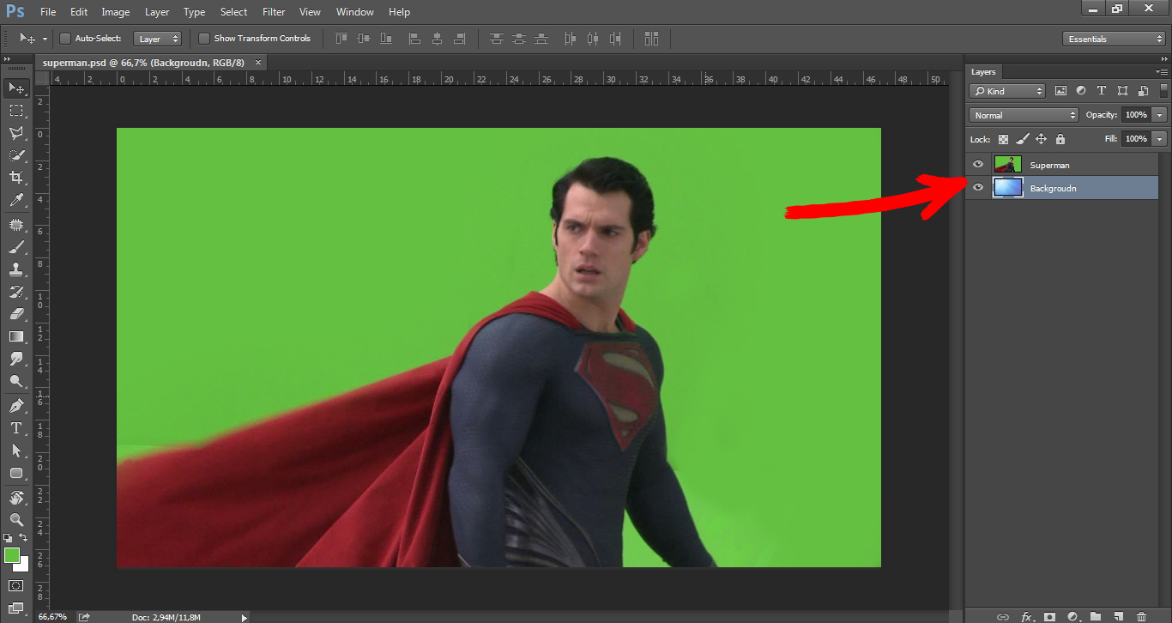Select the Zoom tool in toolbox
This screenshot has width=1172, height=623.
click(x=16, y=520)
